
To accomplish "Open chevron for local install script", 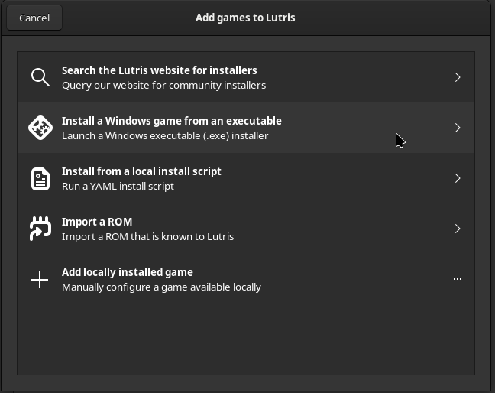I will (458, 178).
